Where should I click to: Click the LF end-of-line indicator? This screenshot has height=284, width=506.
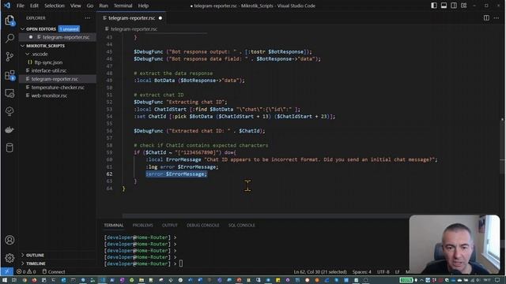coord(397,271)
